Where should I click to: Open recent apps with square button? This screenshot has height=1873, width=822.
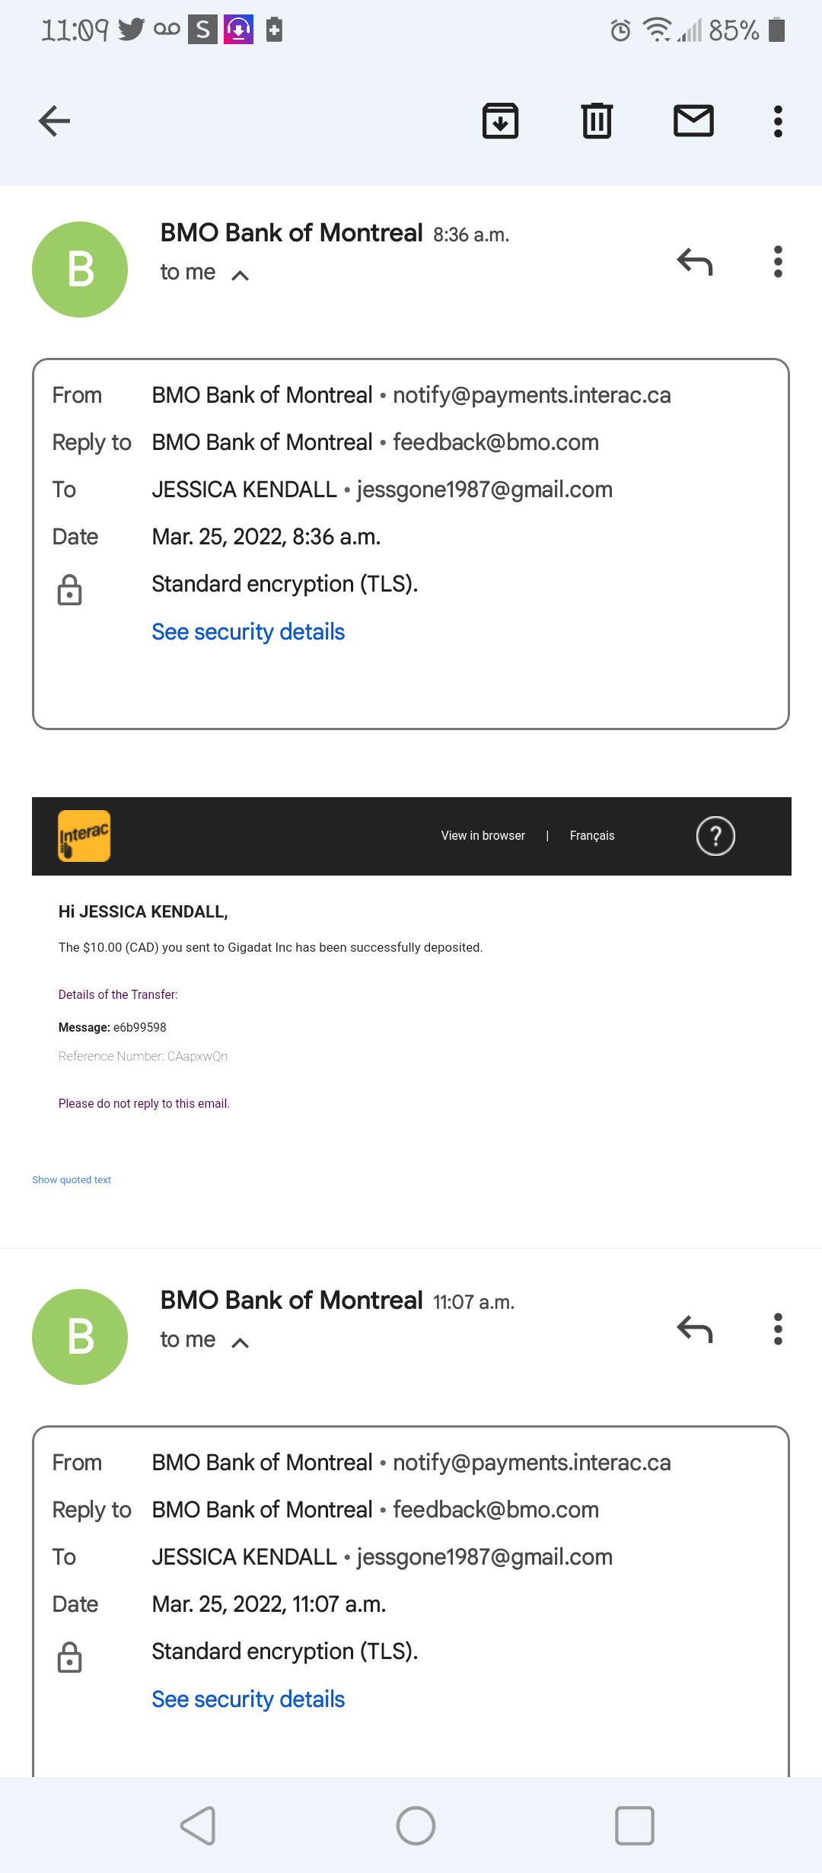(x=634, y=1825)
